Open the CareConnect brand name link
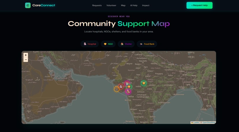239x132 pixels. click(44, 5)
